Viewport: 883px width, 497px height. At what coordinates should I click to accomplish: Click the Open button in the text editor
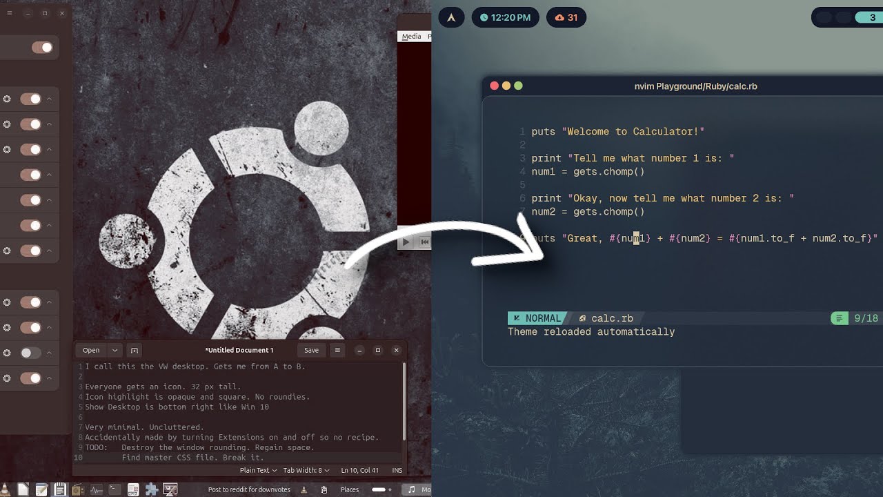coord(91,350)
